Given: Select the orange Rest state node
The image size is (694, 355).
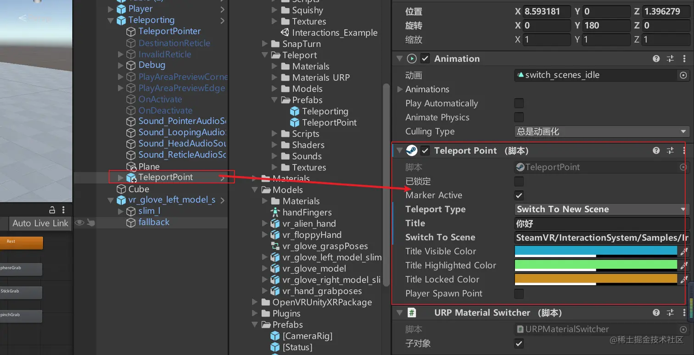Looking at the screenshot, I should tap(21, 242).
